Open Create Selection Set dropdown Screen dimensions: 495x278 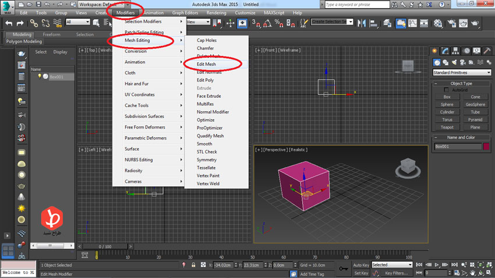pos(332,22)
